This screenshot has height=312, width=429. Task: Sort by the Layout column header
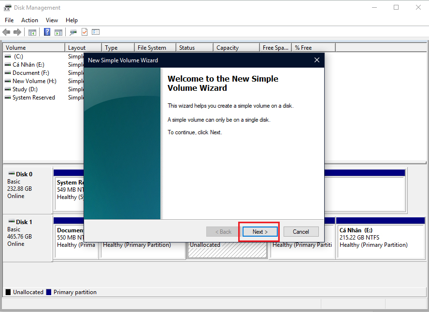(x=83, y=48)
